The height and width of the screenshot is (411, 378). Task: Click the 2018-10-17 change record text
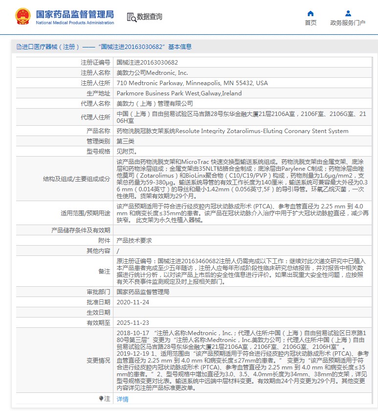tap(241, 340)
